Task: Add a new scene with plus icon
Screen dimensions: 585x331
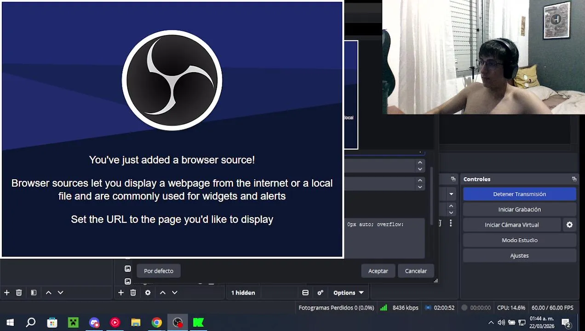Action: (7, 292)
